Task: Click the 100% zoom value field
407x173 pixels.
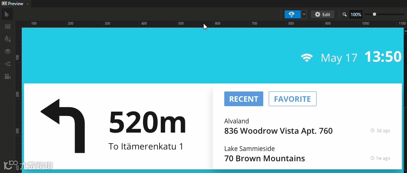Action: [x=356, y=15]
